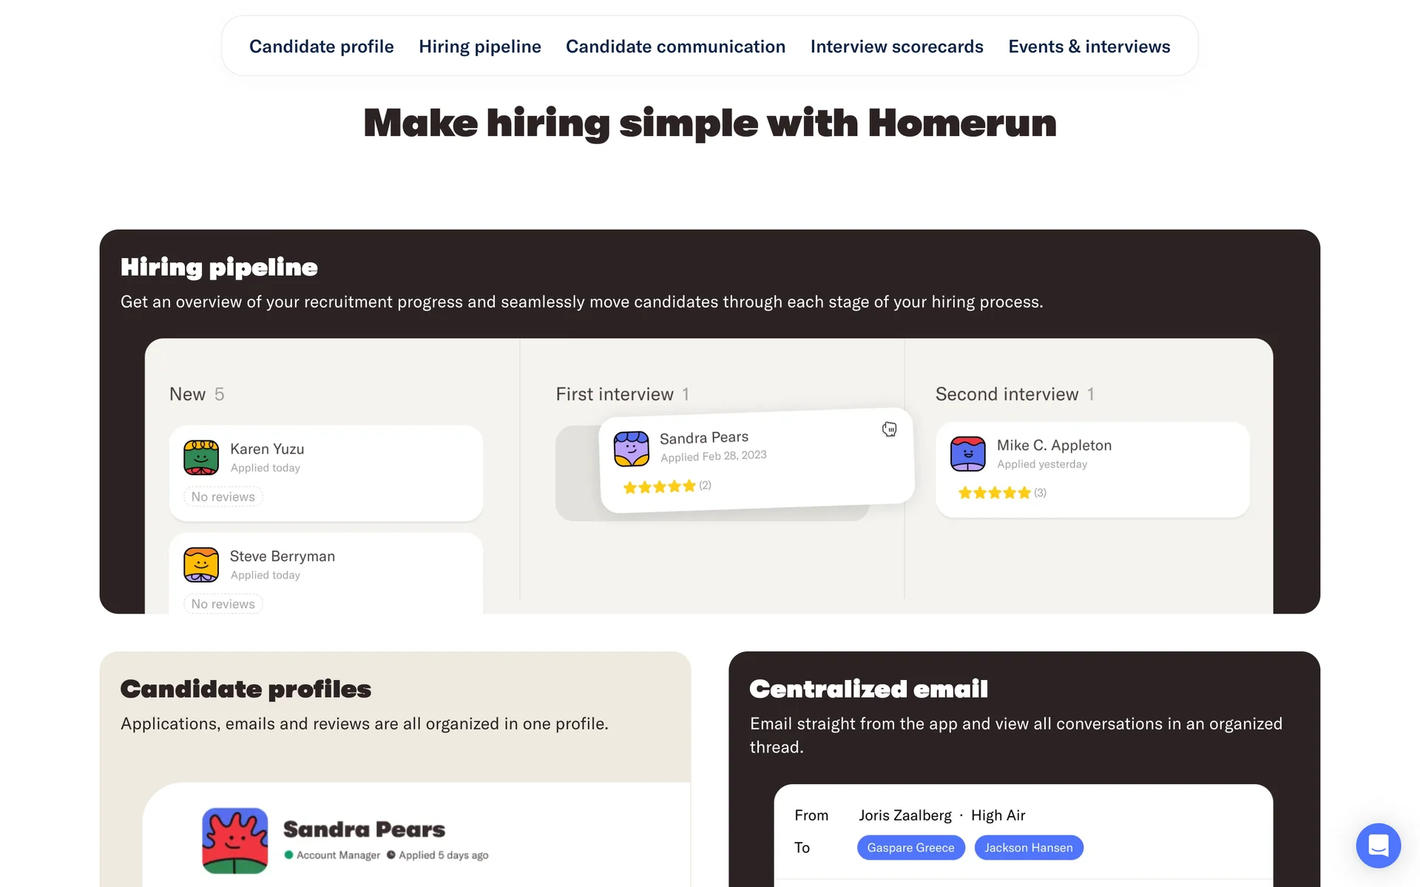The height and width of the screenshot is (887, 1420).
Task: Click the Gaspare Greece recipient chip
Action: click(x=910, y=848)
